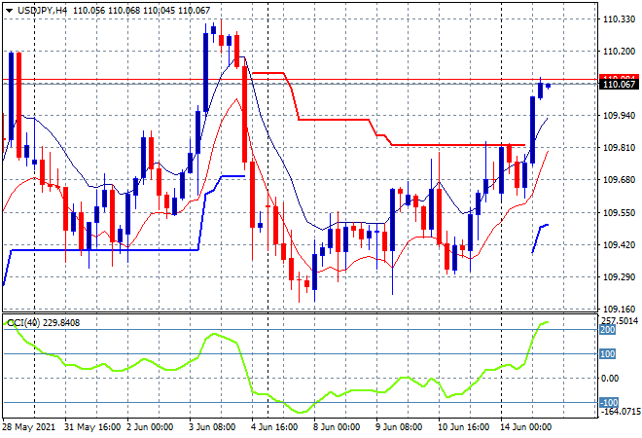Click the triangle arrow beside USDJPY,H4

[x=9, y=11]
